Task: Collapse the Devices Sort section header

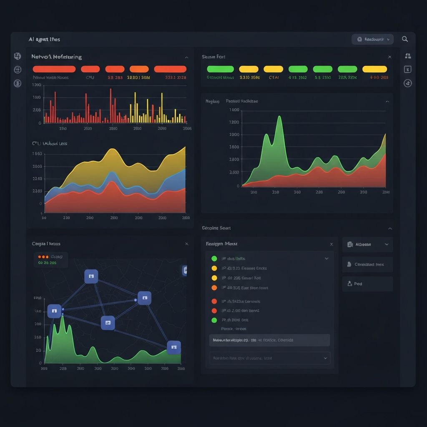Action: pyautogui.click(x=389, y=229)
